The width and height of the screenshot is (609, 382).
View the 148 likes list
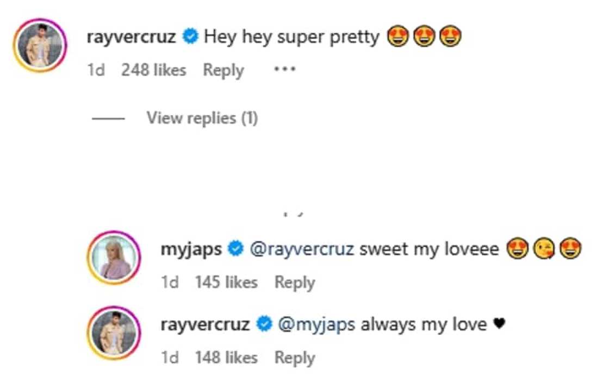(x=226, y=358)
